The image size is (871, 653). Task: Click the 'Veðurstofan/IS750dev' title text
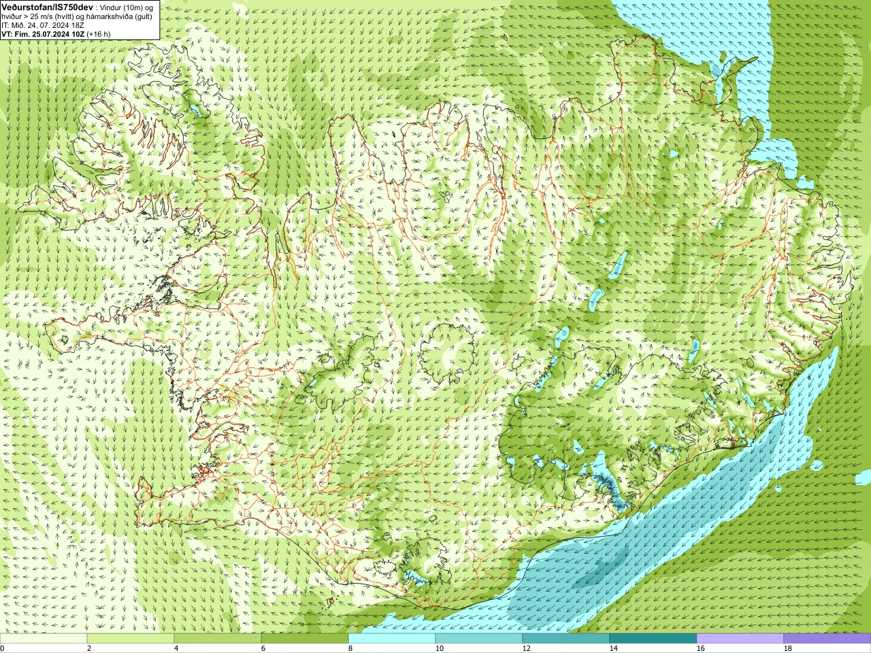(47, 6)
